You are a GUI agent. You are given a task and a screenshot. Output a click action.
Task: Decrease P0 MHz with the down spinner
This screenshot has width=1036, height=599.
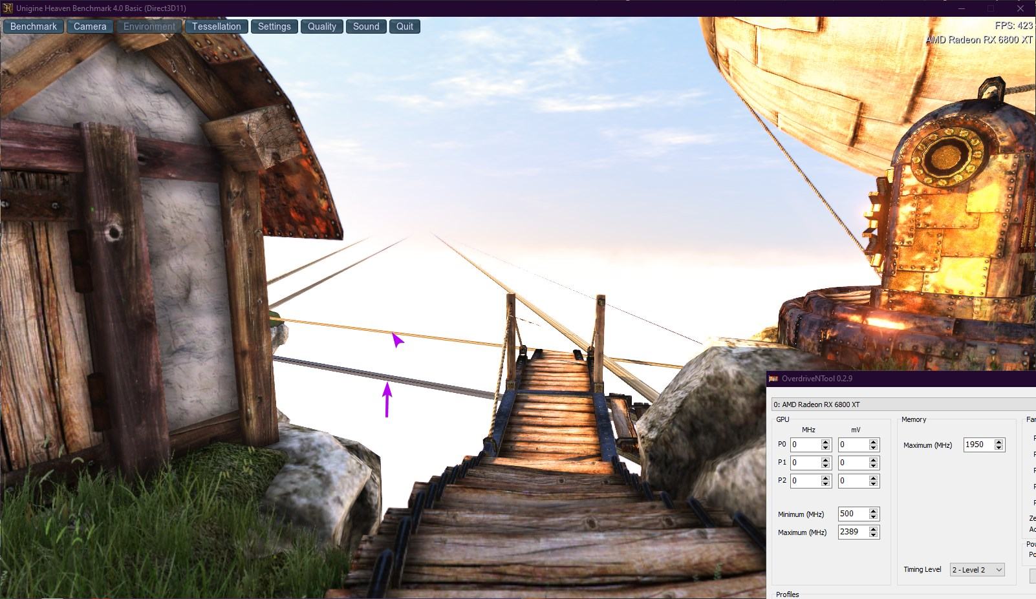(x=825, y=448)
